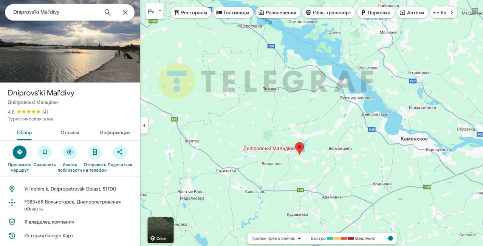Open the Слои layers thumbnail
This screenshot has height=246, width=483.
point(161,230)
